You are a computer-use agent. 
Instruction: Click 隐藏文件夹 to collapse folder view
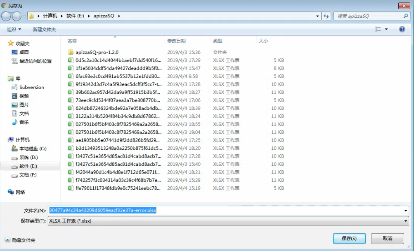point(20,240)
